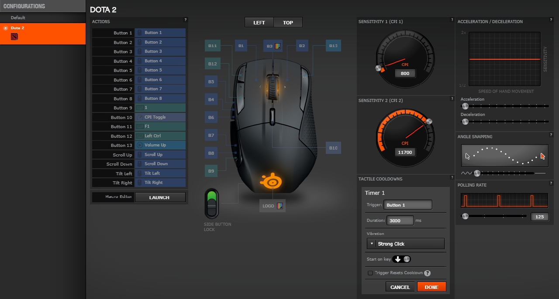This screenshot has height=299, width=559.
Task: Click the Dota 2 game icon in configurations
Action: (x=14, y=37)
